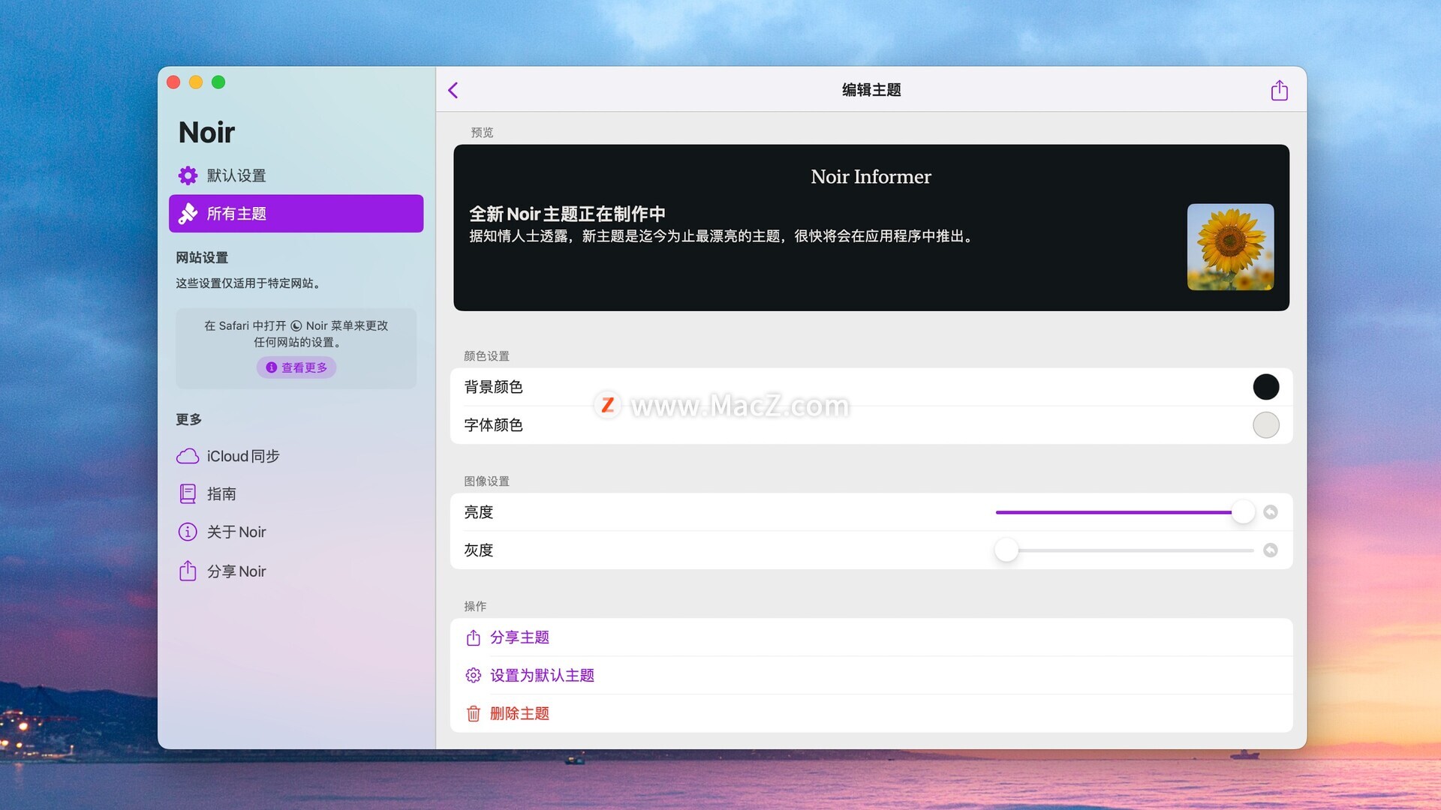Click the Noir Informer preview heading

tap(871, 177)
